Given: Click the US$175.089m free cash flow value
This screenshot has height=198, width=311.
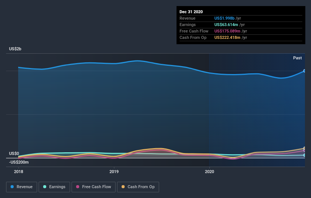Looking at the screenshot, I should click(227, 31).
